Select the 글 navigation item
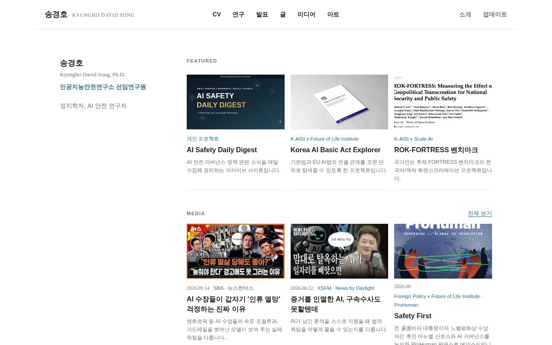This screenshot has height=345, width=552. pyautogui.click(x=283, y=15)
